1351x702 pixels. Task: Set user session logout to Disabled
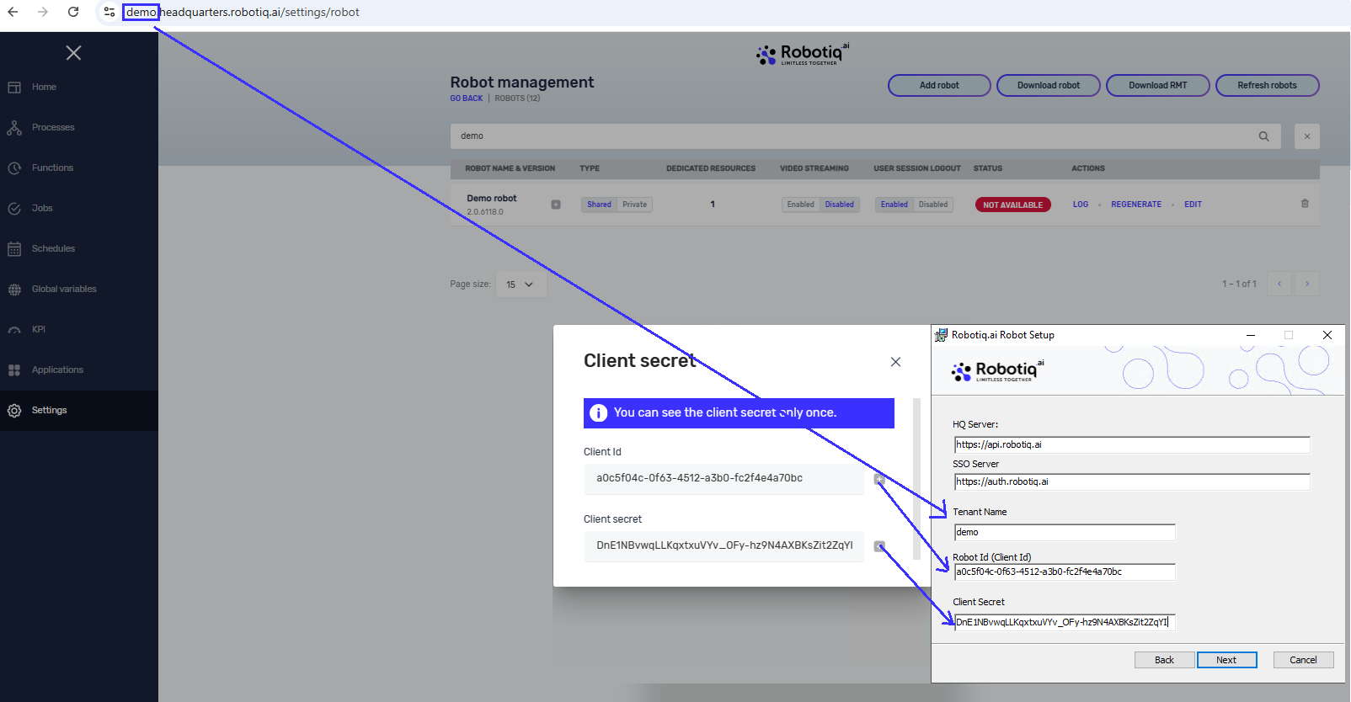(x=933, y=205)
